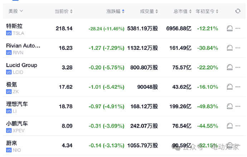Click 理想汽车 price 18.78

click(66, 106)
